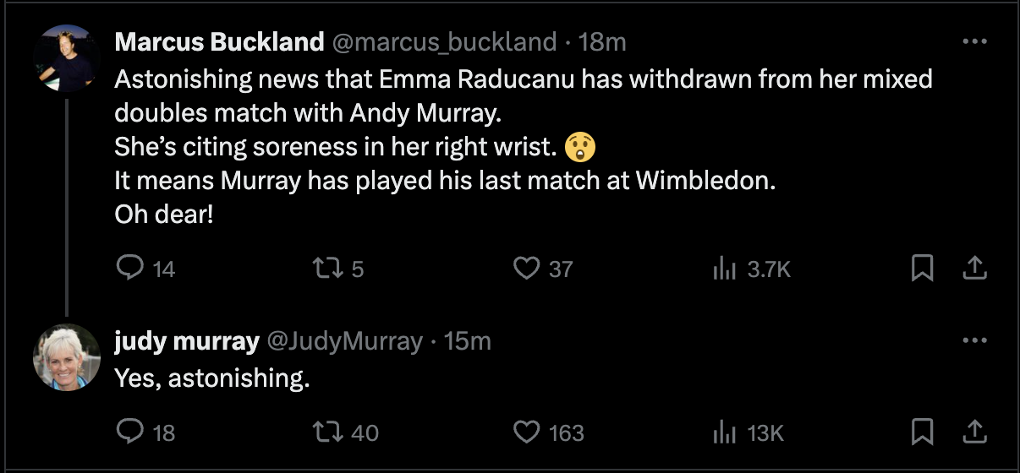Open Judy Murray's profile picture

(x=67, y=357)
